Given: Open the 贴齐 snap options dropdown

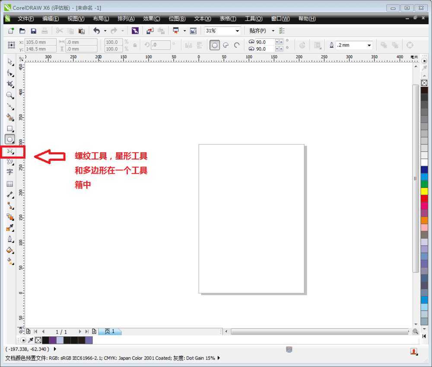Looking at the screenshot, I should pyautogui.click(x=273, y=30).
